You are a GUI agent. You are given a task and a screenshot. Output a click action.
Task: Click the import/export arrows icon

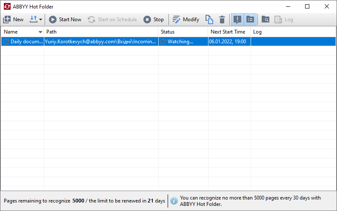(34, 19)
